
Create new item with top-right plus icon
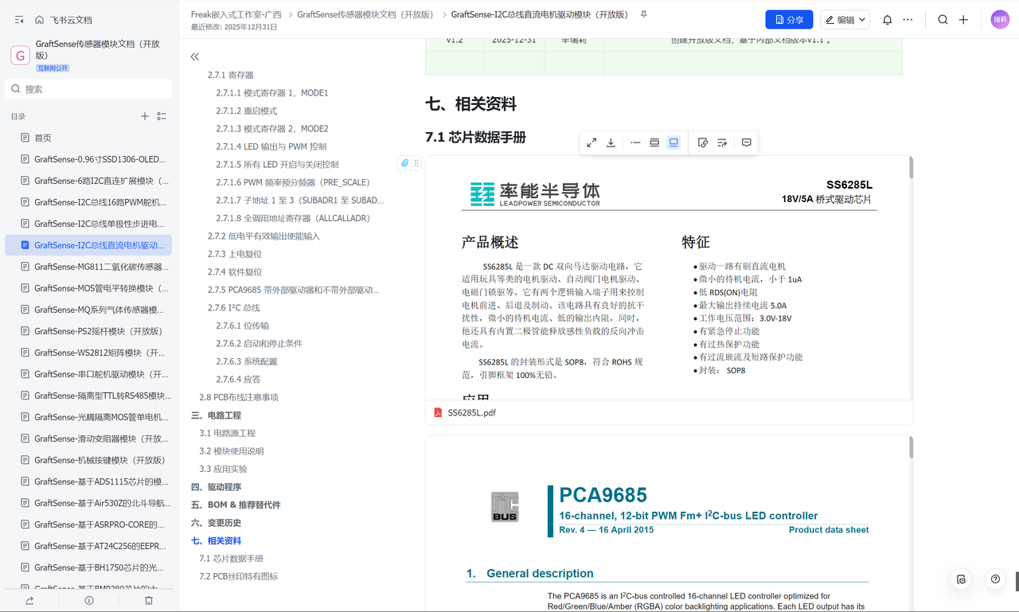coord(963,20)
